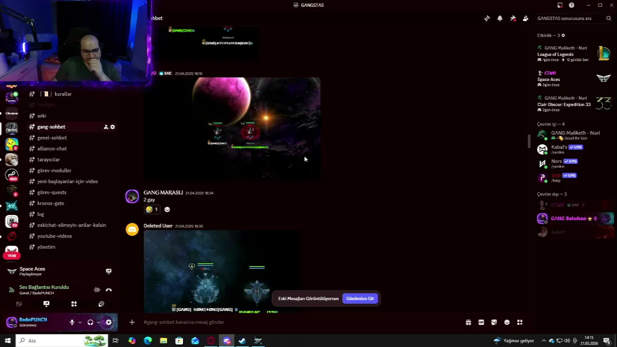Open the gang-sohbet channel settings gear
Viewport: 617px width, 347px height.
112,127
